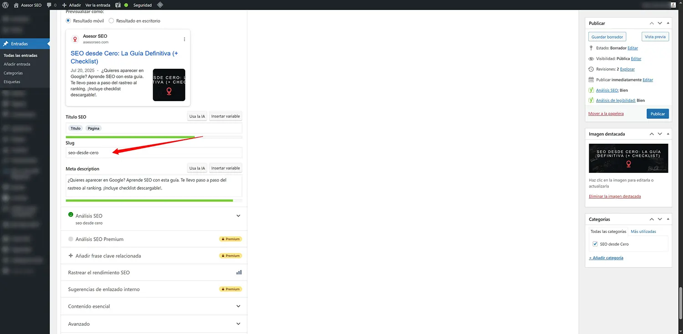The height and width of the screenshot is (334, 683).
Task: Click the blue Publicar button
Action: 657,114
